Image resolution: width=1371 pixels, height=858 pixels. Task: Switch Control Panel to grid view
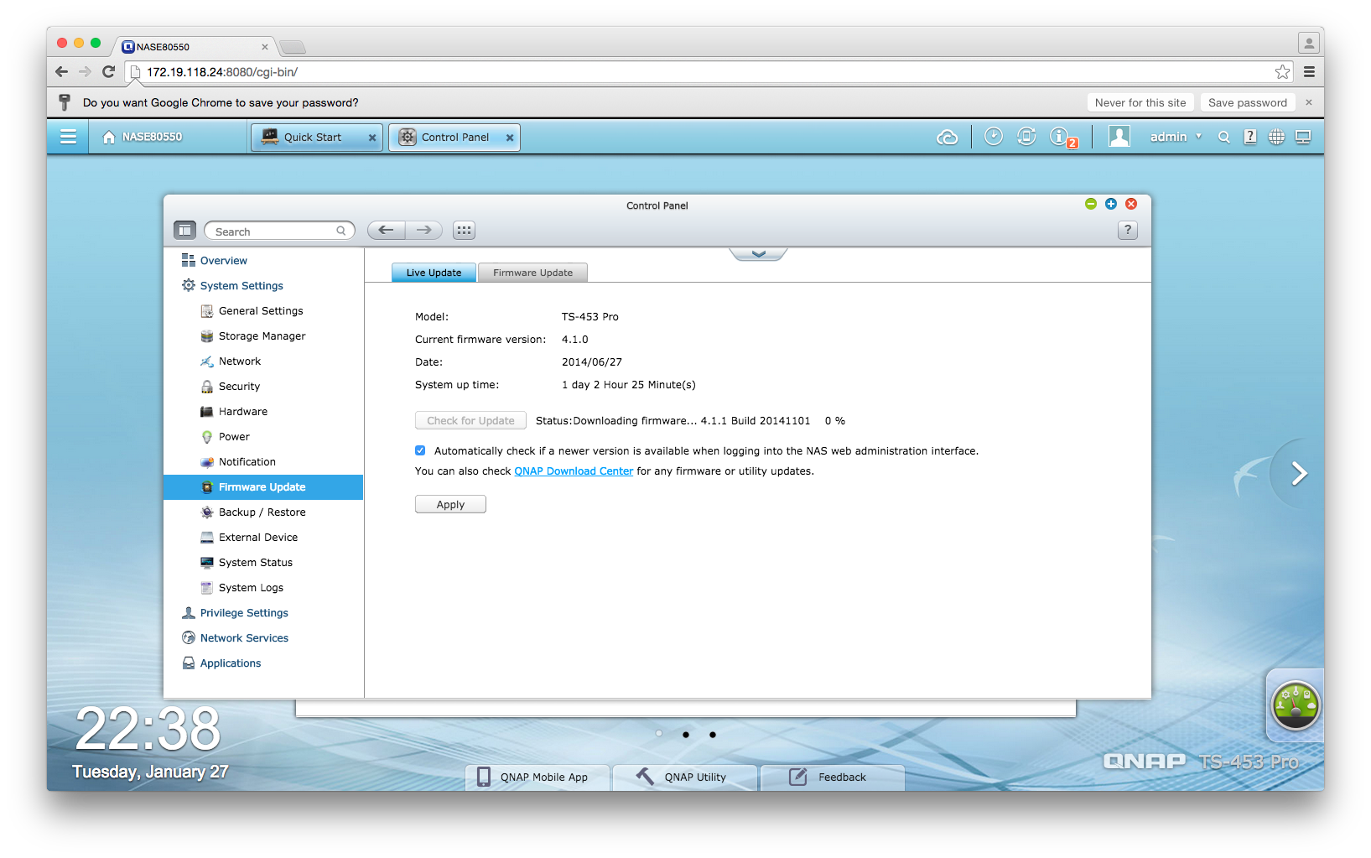[x=464, y=230]
